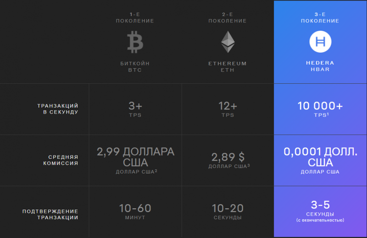Screen dimensions: 367x238
Task: Select the 2-е поколение column header
Action: pyautogui.click(x=228, y=18)
